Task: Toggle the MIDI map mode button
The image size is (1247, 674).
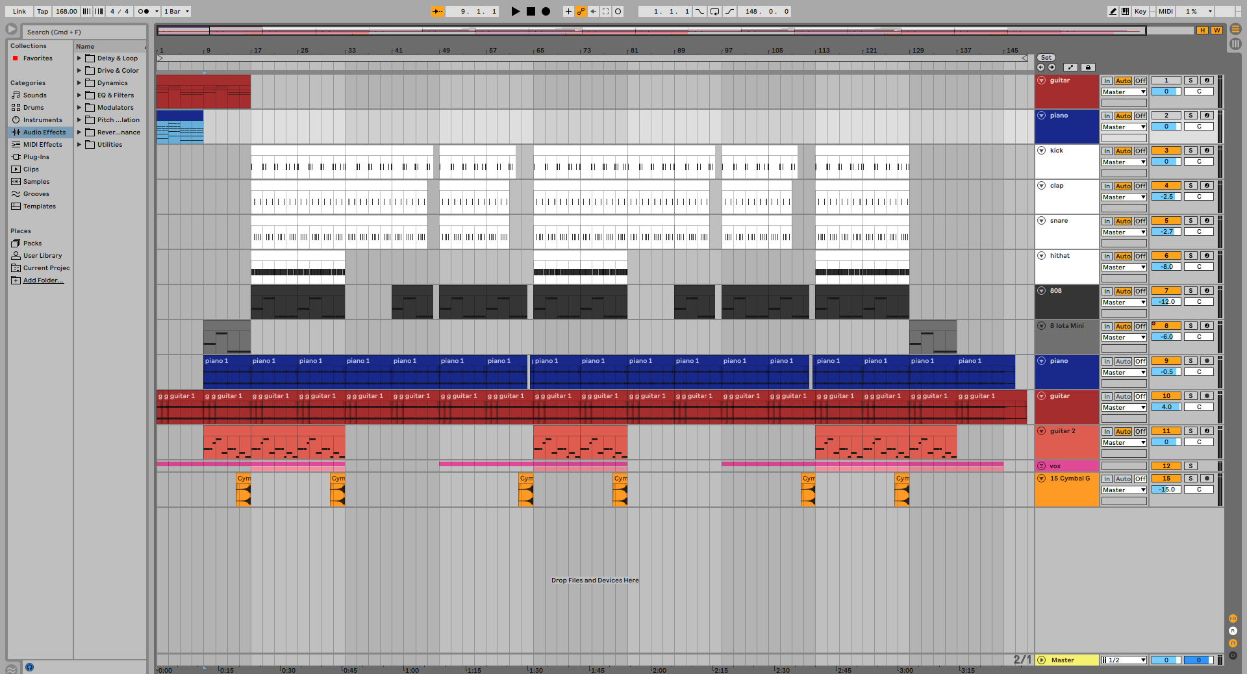Action: pos(1166,11)
